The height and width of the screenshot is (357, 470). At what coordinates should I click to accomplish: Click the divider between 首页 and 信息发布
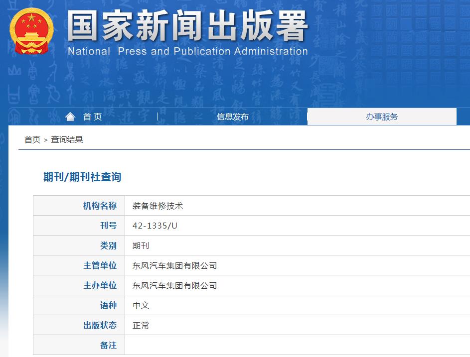click(157, 115)
